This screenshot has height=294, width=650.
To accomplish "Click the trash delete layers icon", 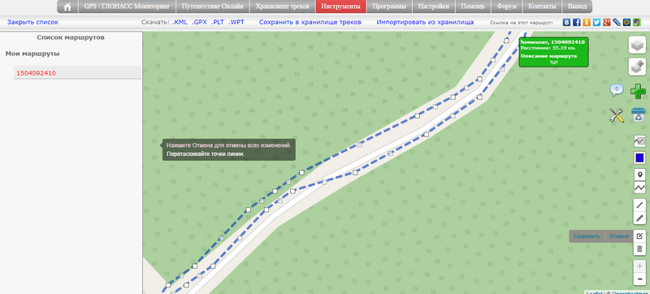I will (x=639, y=249).
